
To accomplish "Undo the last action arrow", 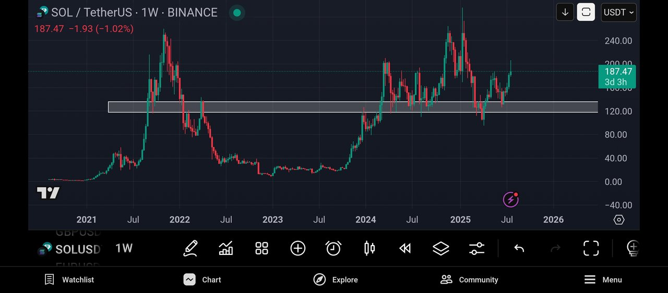I will [519, 248].
